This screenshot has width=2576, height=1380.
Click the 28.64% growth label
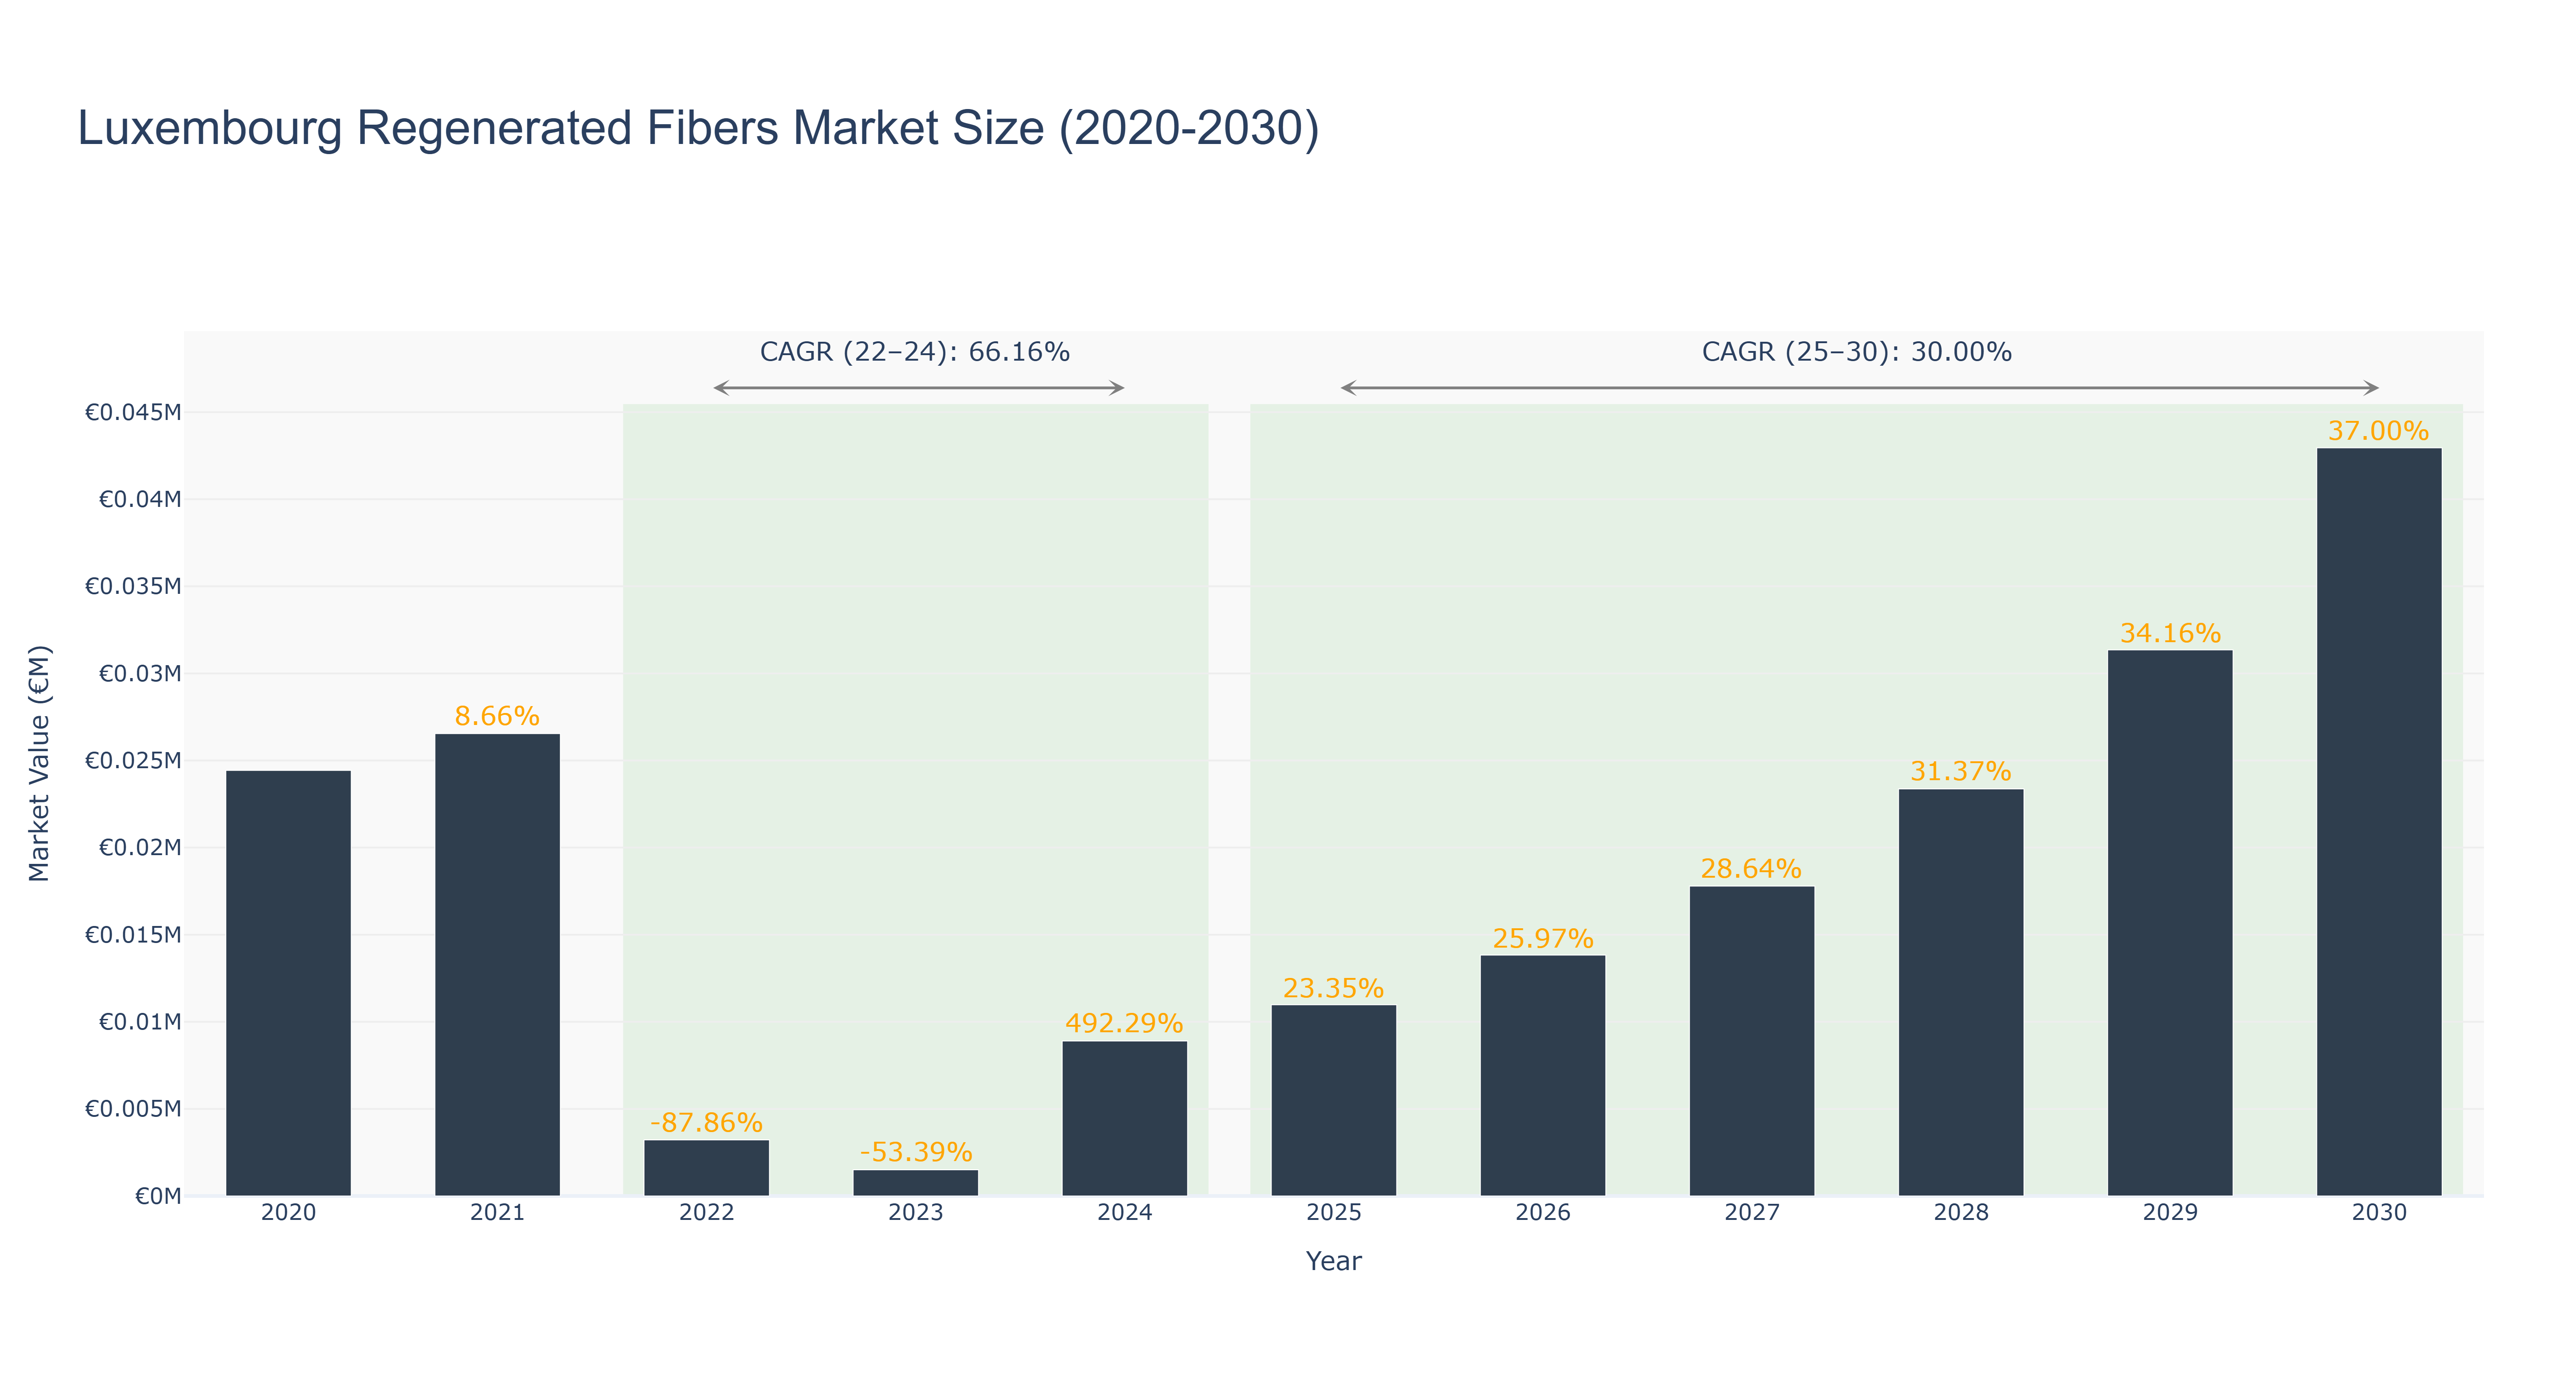(1751, 868)
